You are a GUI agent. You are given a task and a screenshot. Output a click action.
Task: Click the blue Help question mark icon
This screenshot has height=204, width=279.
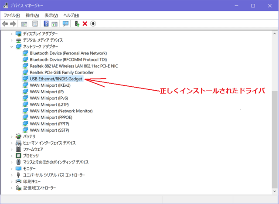46,24
